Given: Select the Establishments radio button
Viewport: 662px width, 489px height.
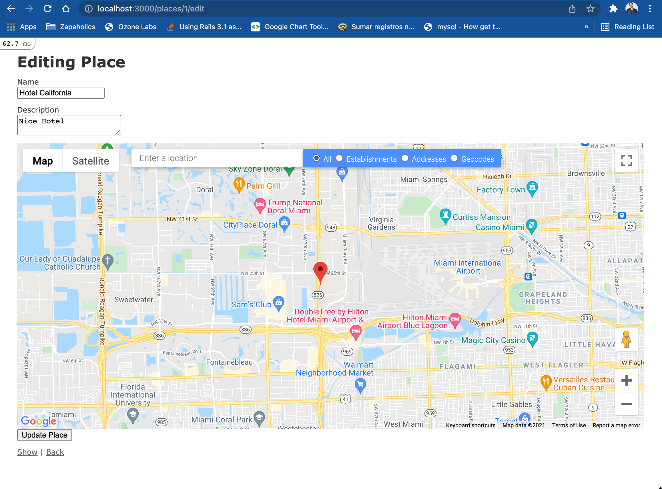Looking at the screenshot, I should (339, 158).
